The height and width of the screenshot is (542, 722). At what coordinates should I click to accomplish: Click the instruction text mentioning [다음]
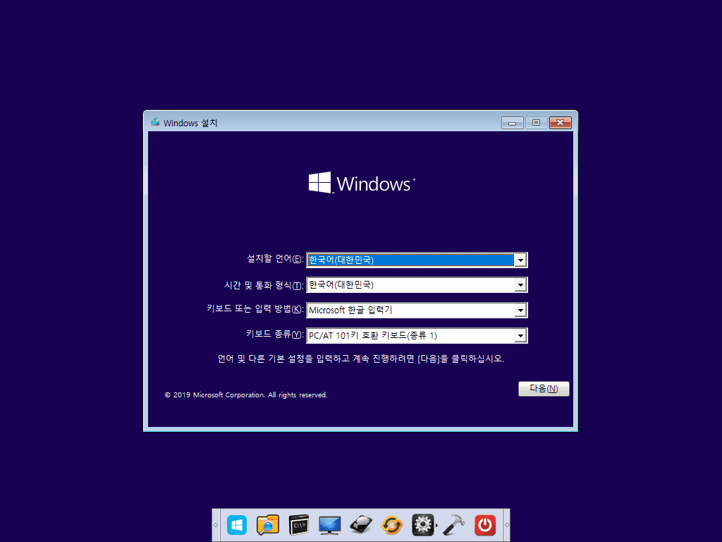click(360, 359)
